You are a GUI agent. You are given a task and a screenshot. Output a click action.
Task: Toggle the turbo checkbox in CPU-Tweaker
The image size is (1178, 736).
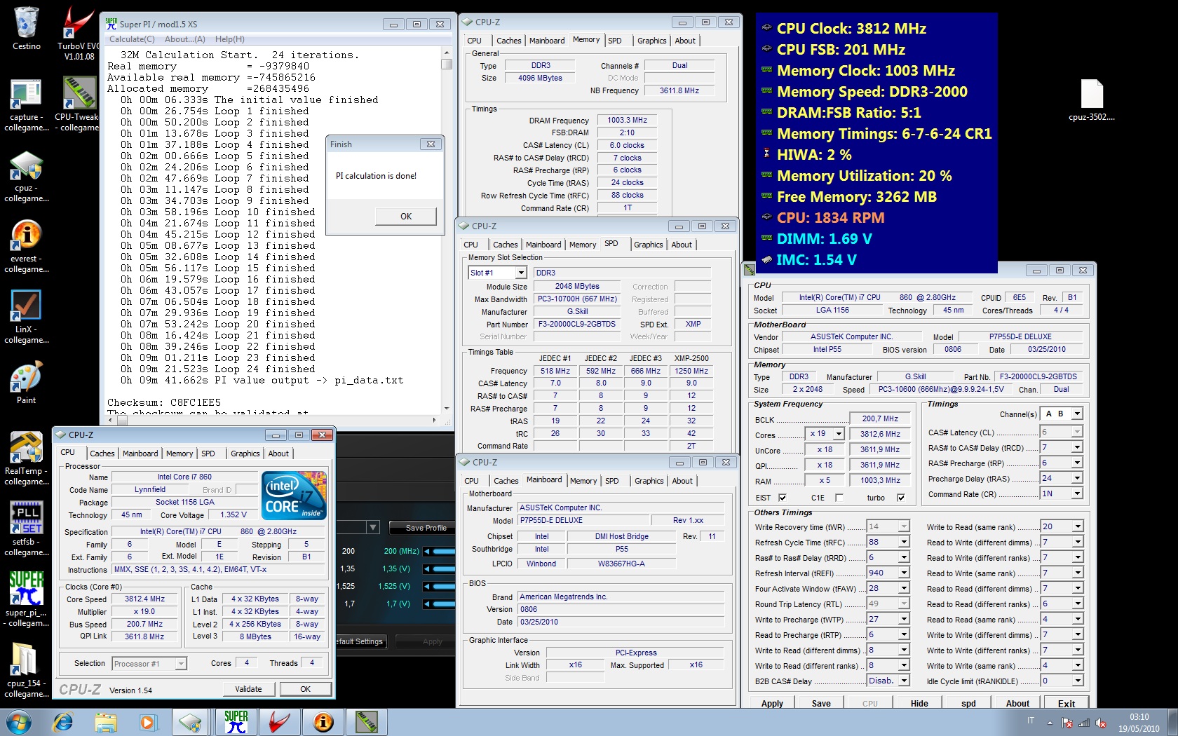click(x=901, y=498)
